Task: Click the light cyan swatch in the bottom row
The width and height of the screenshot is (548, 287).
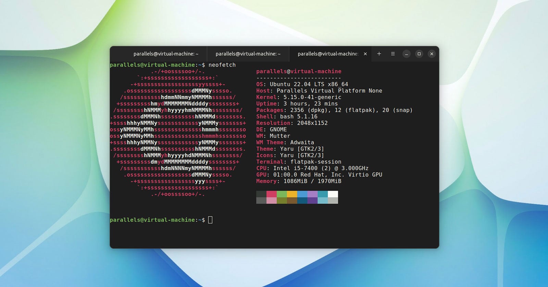Action: pyautogui.click(x=323, y=201)
